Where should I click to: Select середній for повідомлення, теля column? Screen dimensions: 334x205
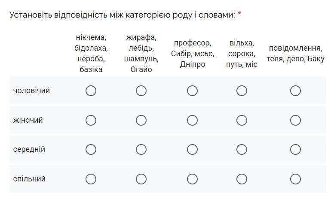(x=295, y=150)
